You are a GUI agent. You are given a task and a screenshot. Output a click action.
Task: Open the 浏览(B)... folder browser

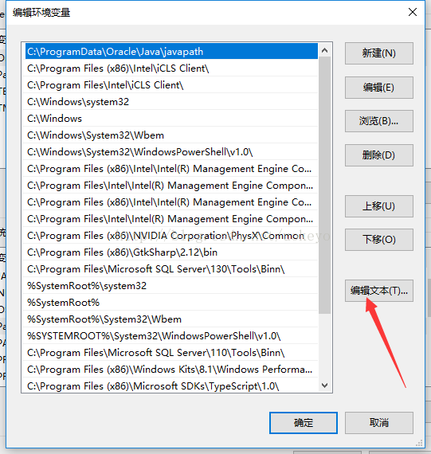tap(379, 121)
